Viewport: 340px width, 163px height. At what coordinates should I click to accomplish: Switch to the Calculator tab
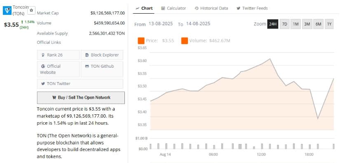[x=174, y=9]
